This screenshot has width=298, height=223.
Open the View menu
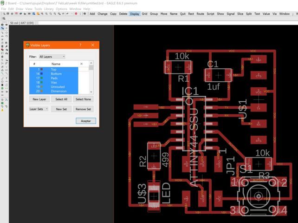[x=29, y=9]
